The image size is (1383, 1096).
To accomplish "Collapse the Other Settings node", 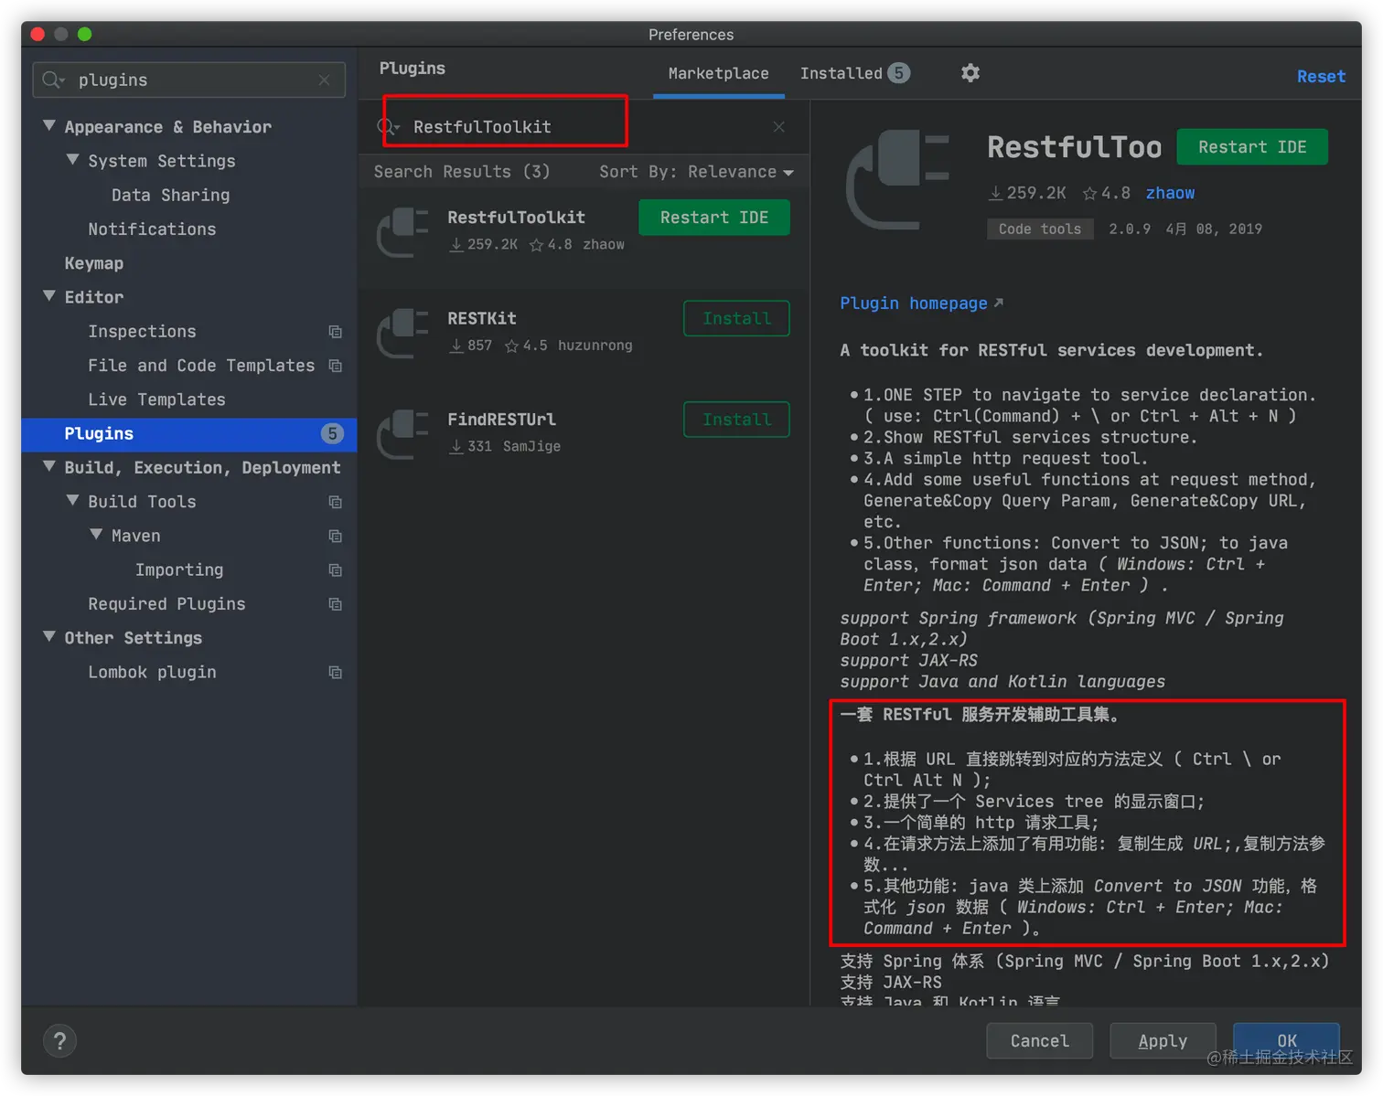I will 49,636.
